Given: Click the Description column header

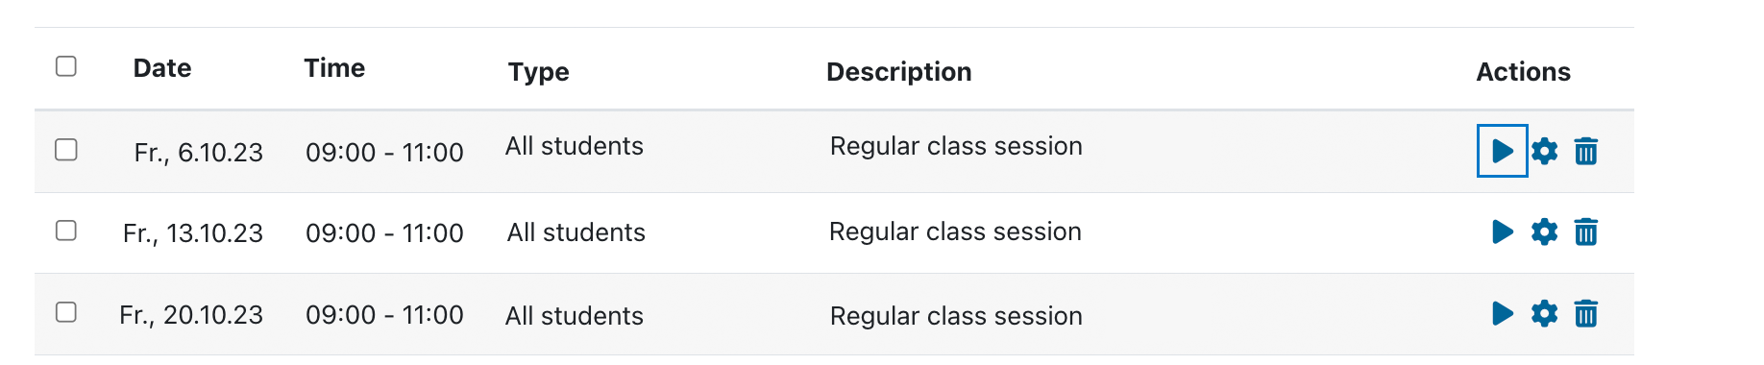Looking at the screenshot, I should click(x=899, y=72).
